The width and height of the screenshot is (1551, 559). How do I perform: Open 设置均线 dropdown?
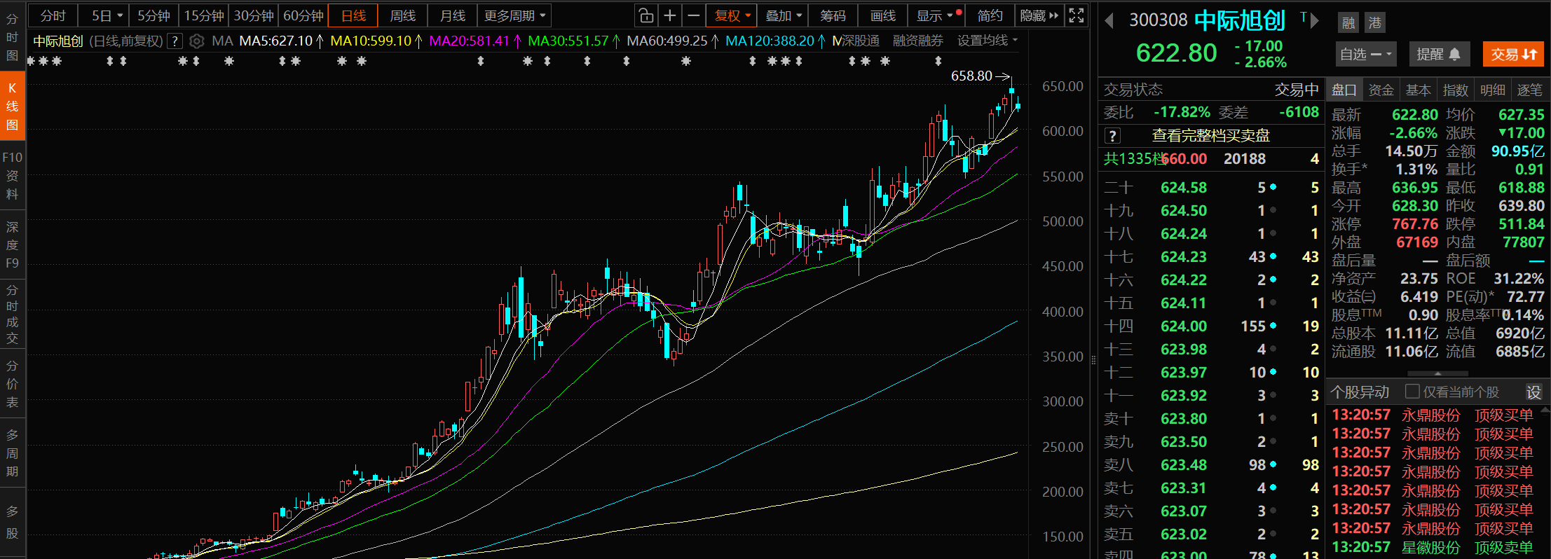(987, 41)
